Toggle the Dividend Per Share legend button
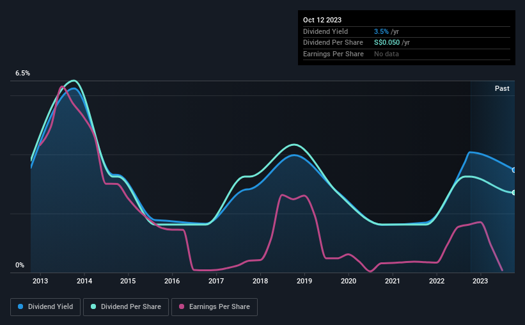Viewport: 525px width, 325px height. pyautogui.click(x=126, y=307)
